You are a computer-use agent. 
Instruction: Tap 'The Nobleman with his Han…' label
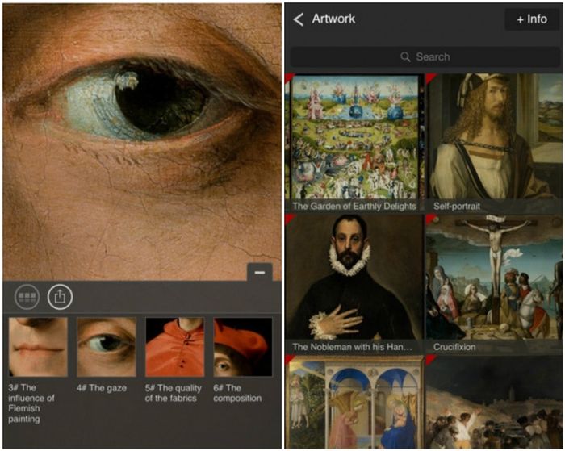tap(352, 347)
